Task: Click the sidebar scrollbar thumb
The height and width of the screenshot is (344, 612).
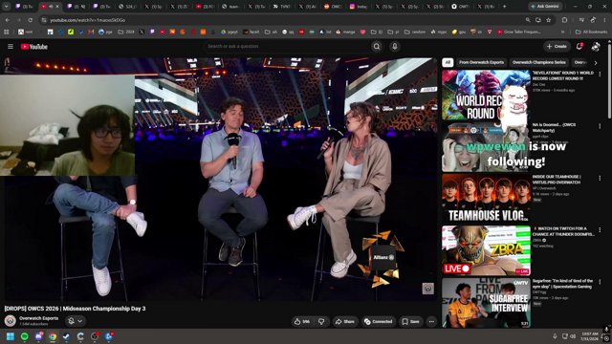Action: [609, 80]
